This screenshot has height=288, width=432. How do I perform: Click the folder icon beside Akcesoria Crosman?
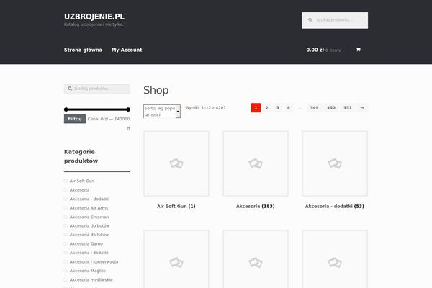point(66,216)
